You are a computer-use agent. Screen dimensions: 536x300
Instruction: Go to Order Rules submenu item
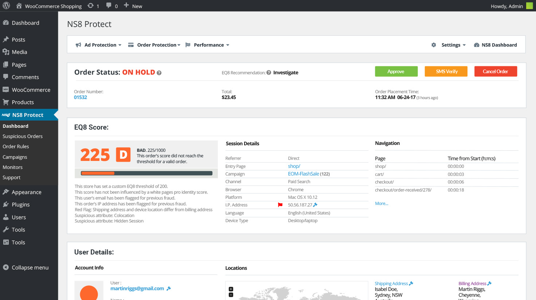[16, 146]
